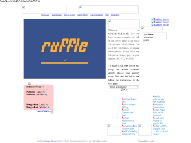Click broken image left of cheaper than text
Viewport: 191px width, 143px height.
click(x=145, y=130)
